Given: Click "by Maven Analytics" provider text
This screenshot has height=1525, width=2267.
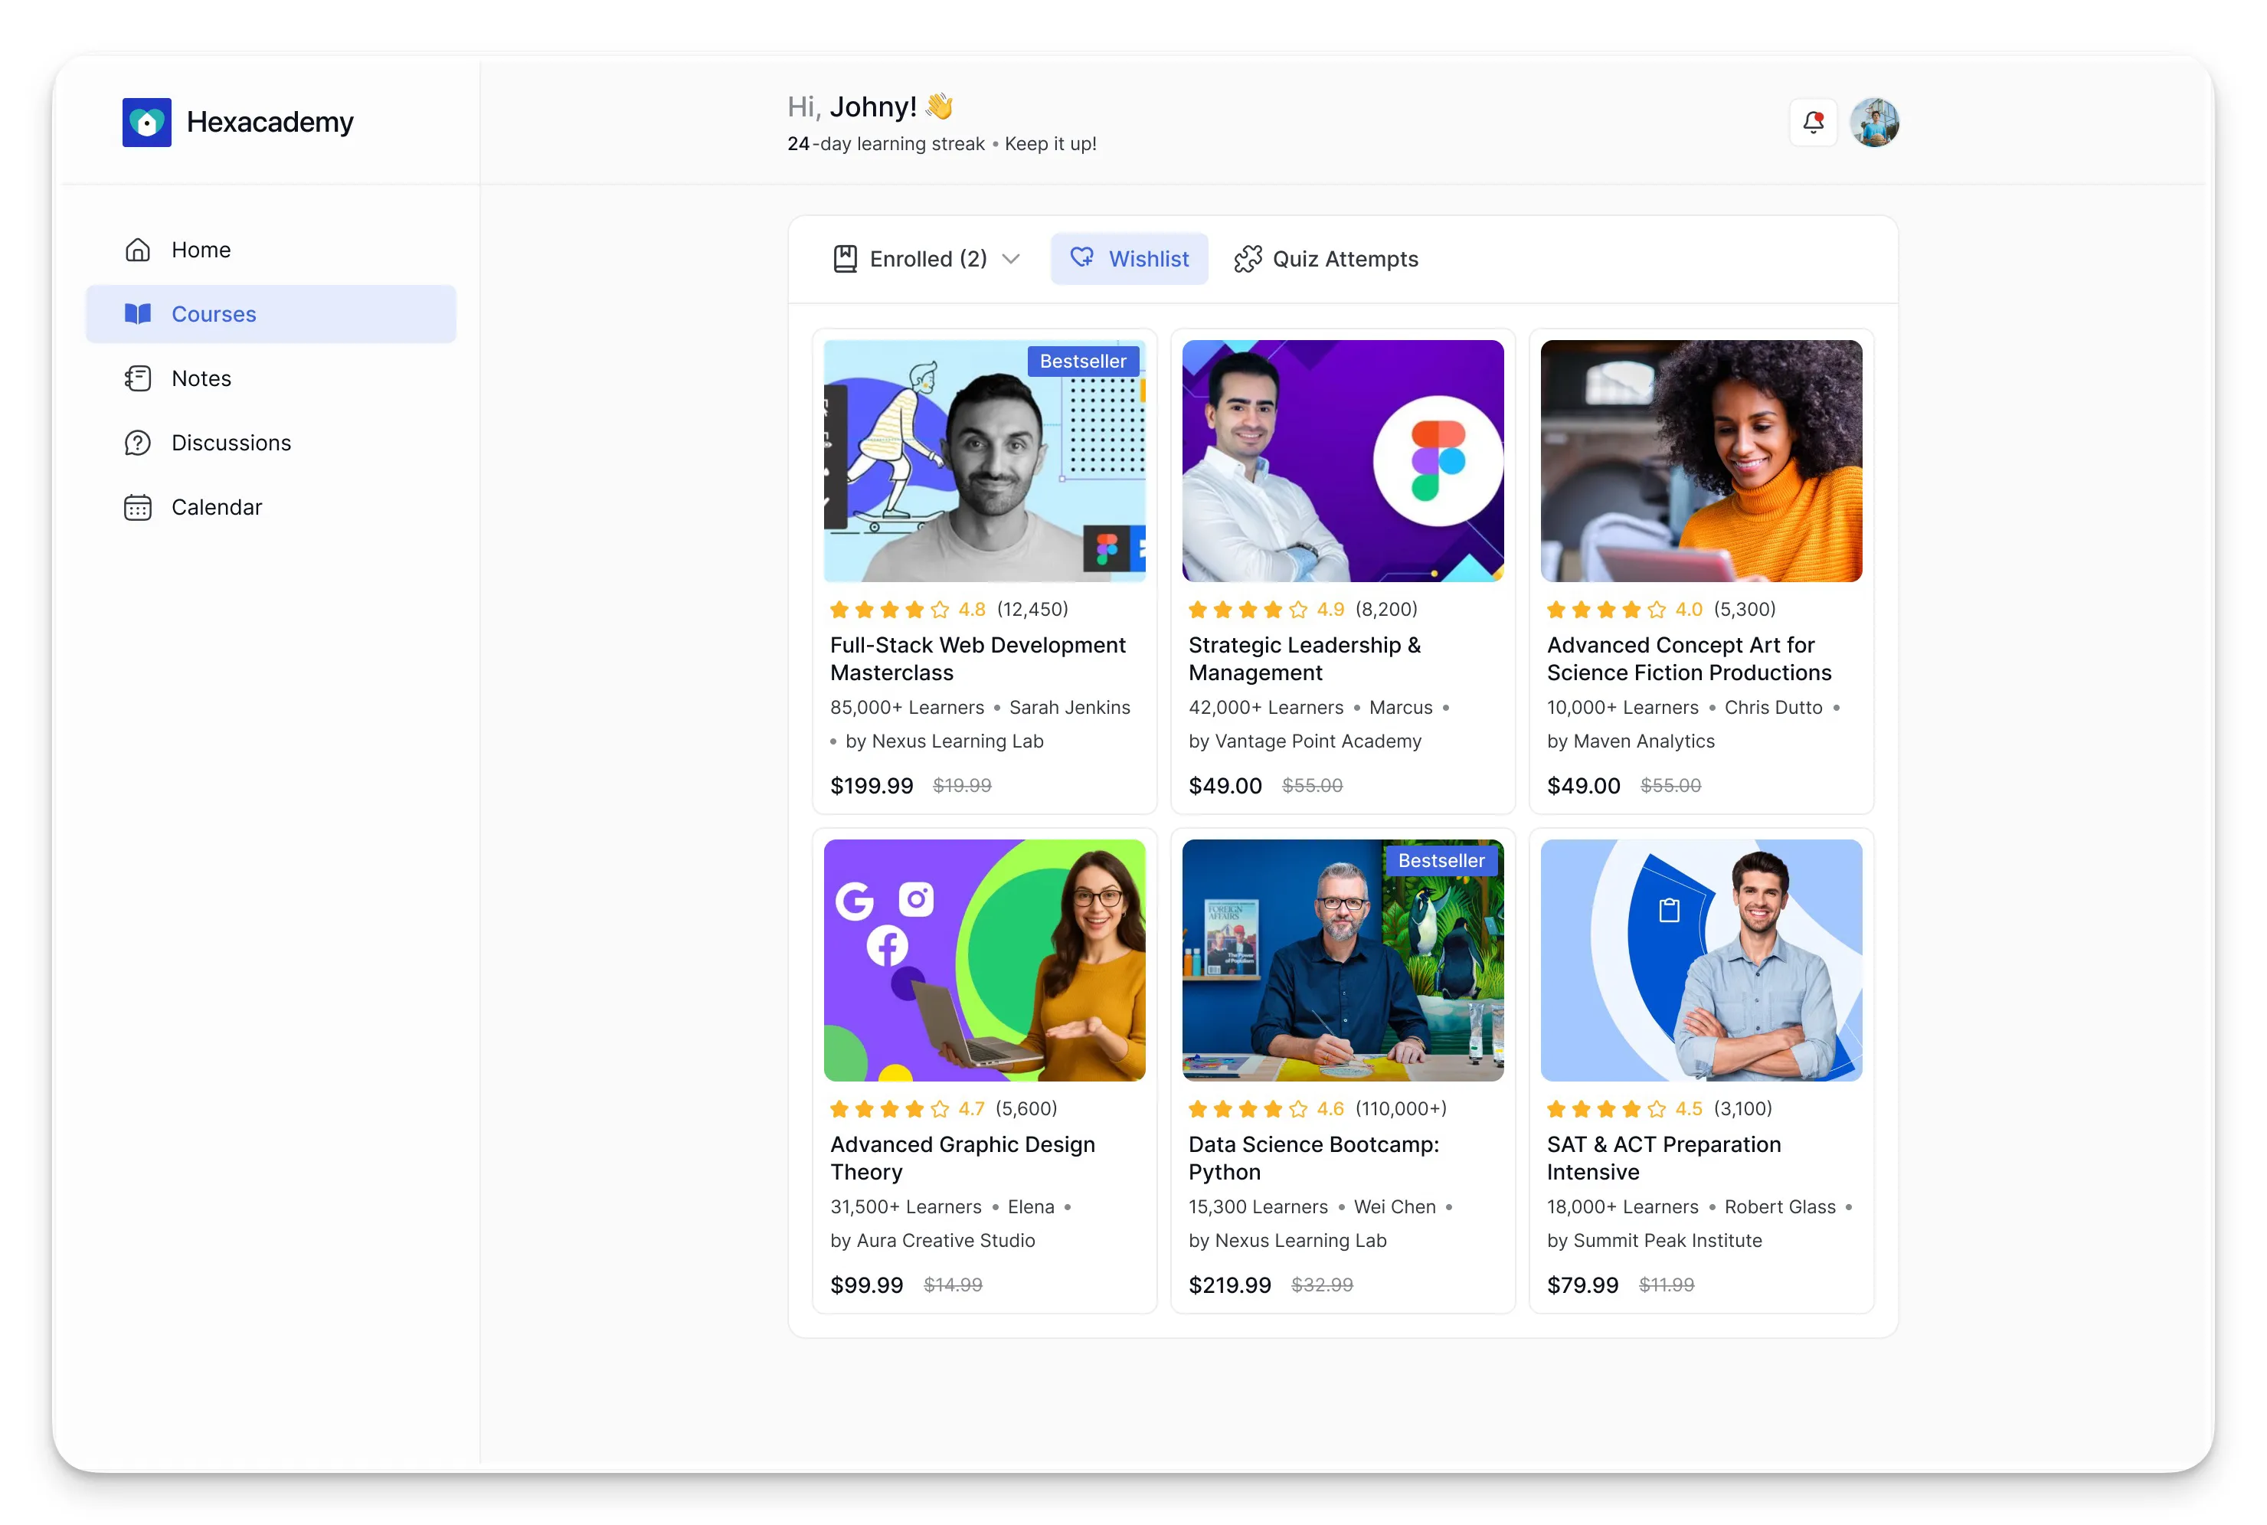Looking at the screenshot, I should [x=1631, y=741].
